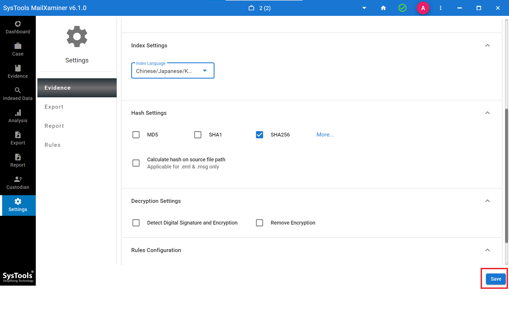Enable the MD5 hash checkbox
Screen dimensions: 509x320
coord(136,135)
